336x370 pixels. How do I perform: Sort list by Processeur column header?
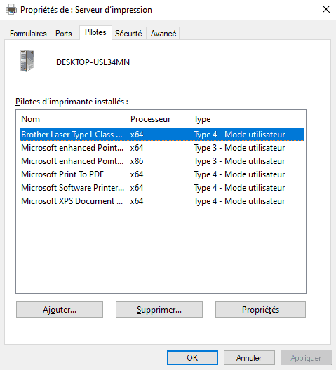click(x=157, y=119)
